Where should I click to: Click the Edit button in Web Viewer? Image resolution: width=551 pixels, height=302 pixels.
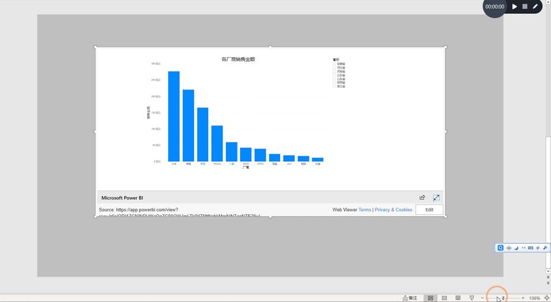pyautogui.click(x=429, y=210)
